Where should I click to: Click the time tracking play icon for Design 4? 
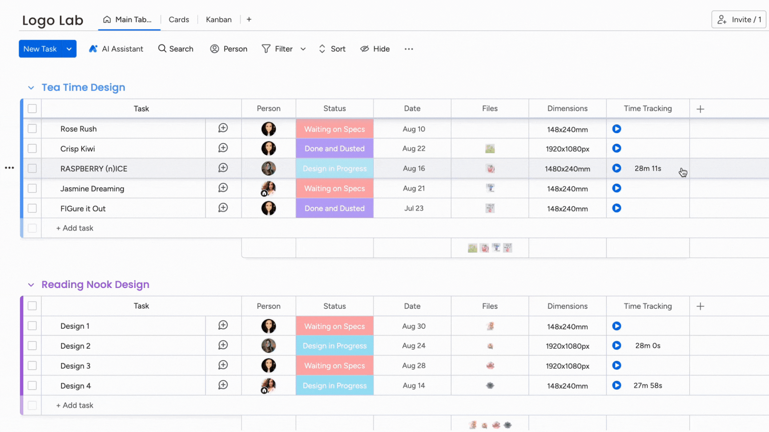click(616, 386)
